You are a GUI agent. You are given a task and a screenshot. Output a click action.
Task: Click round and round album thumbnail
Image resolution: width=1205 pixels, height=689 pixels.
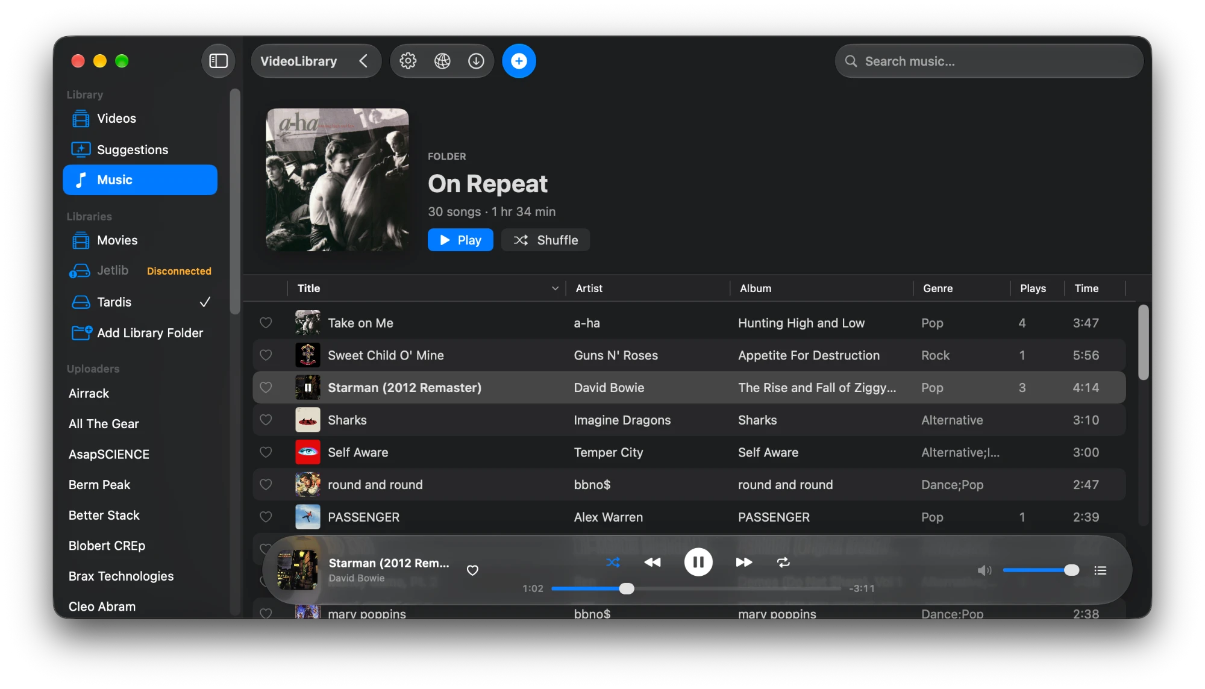[x=308, y=485]
